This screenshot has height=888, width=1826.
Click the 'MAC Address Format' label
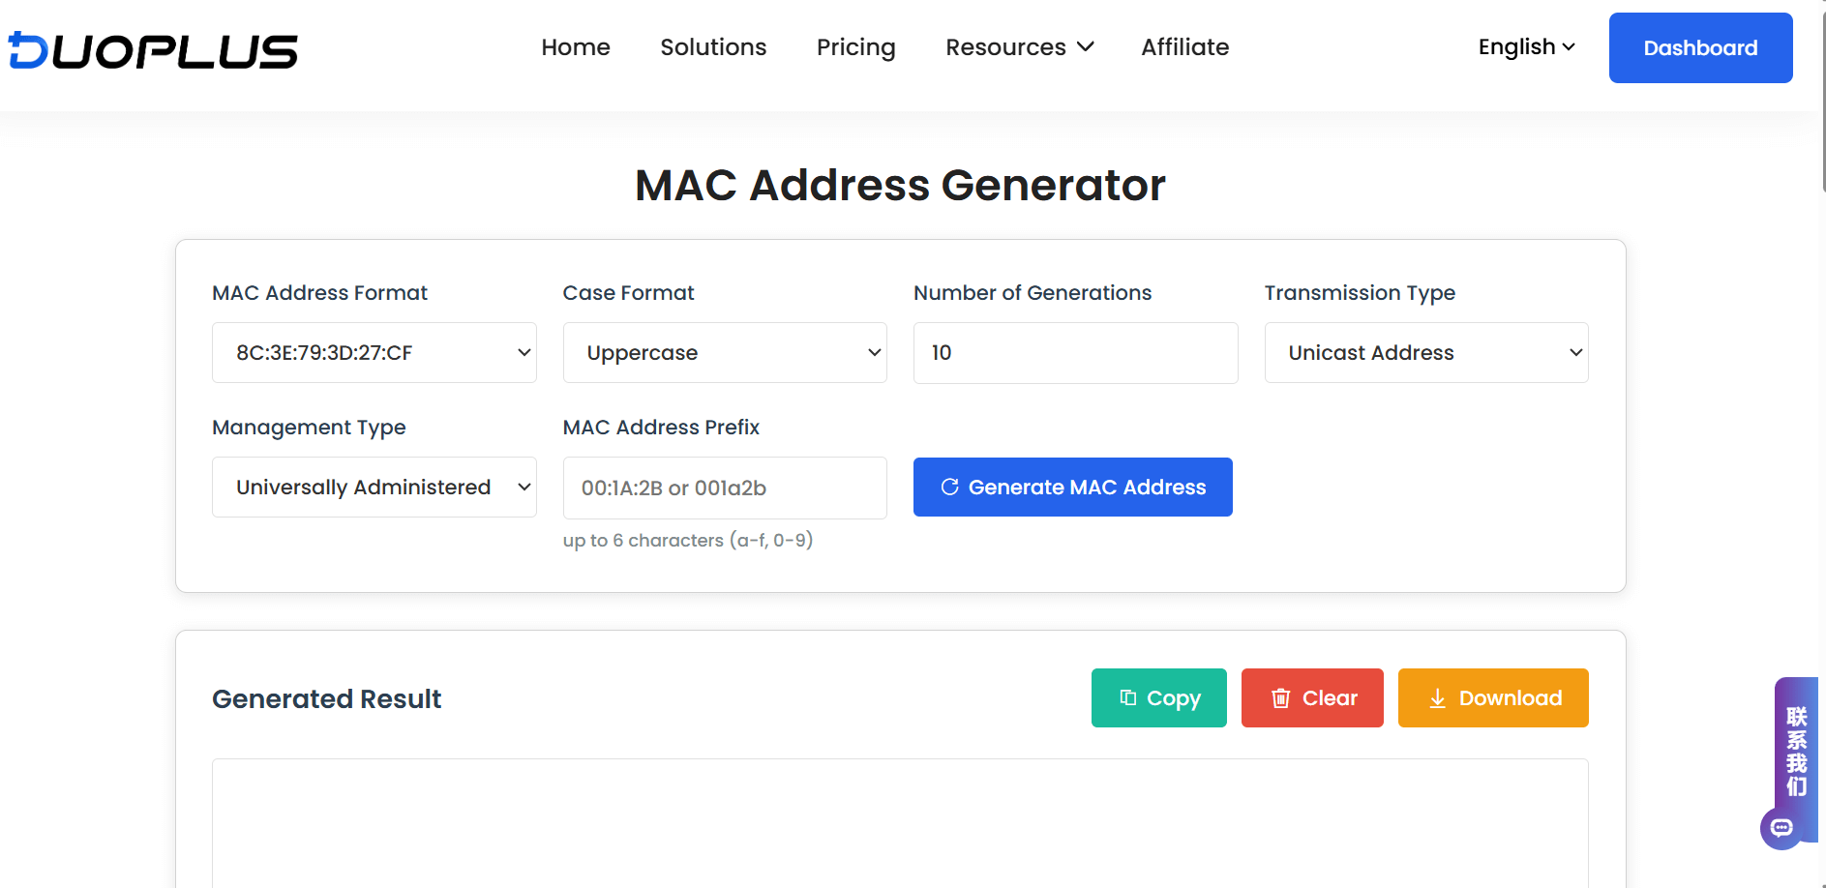[x=319, y=293]
